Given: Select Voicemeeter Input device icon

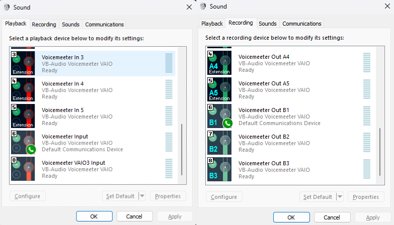Looking at the screenshot, I should [23, 143].
